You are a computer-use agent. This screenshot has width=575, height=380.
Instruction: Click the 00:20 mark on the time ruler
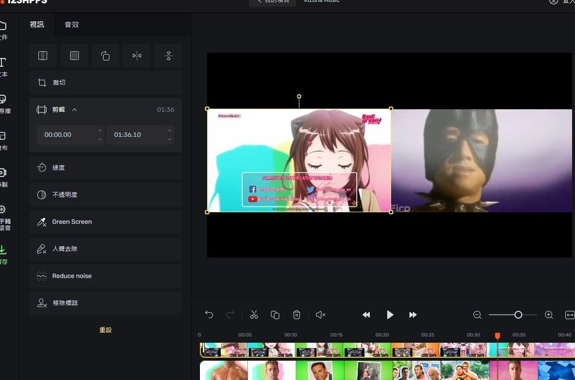[382, 335]
